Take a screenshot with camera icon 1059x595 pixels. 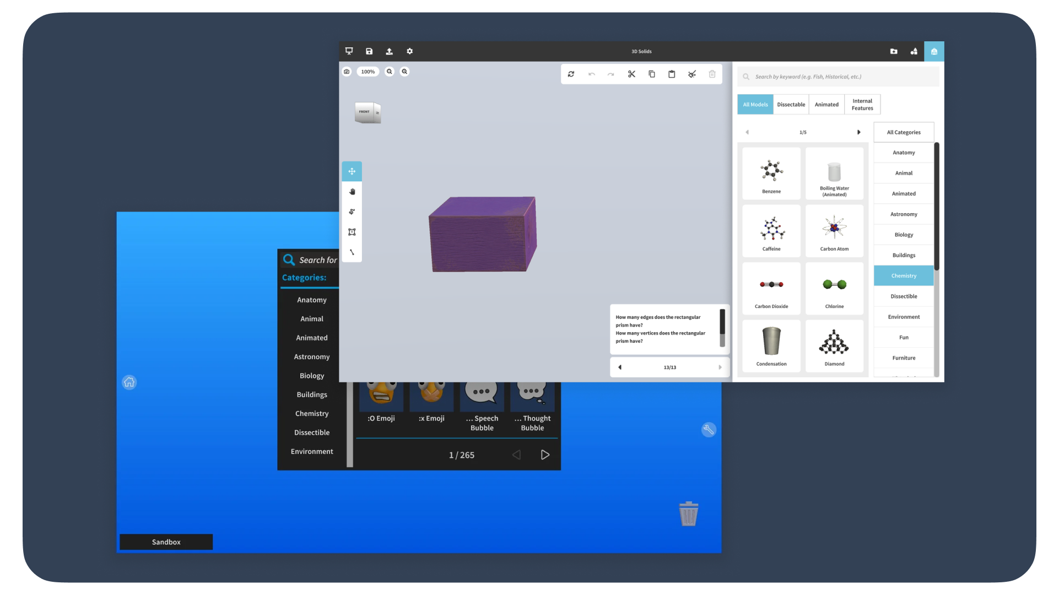coord(347,72)
